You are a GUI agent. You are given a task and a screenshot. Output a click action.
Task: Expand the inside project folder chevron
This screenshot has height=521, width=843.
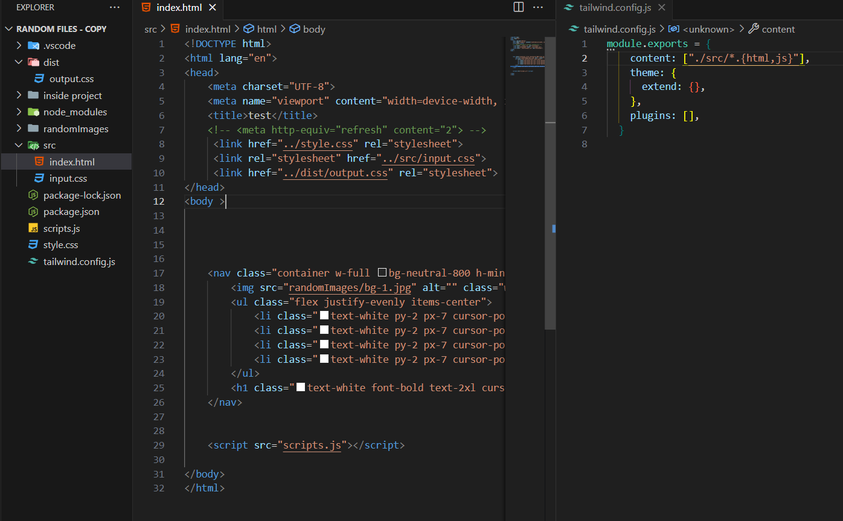pyautogui.click(x=19, y=95)
